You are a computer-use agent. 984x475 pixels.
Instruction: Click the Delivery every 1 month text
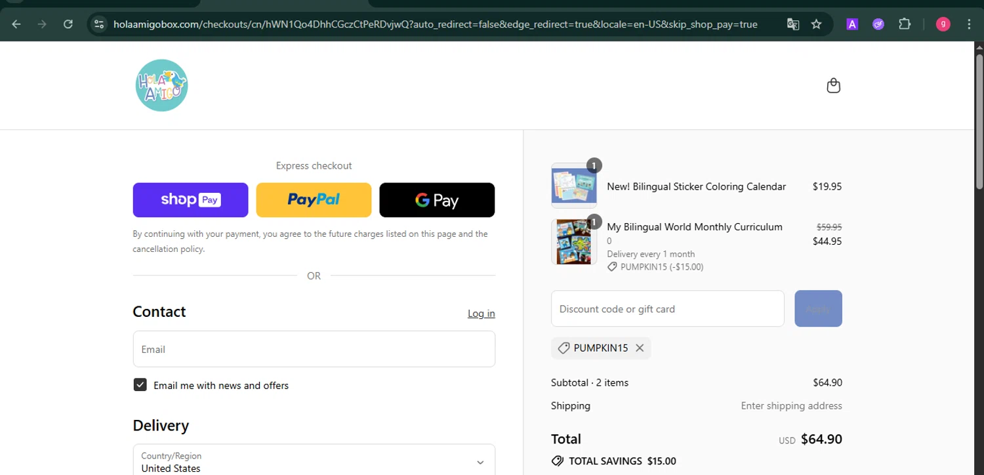coord(651,254)
